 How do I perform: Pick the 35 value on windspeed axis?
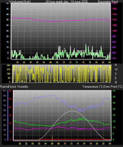point(7,20)
